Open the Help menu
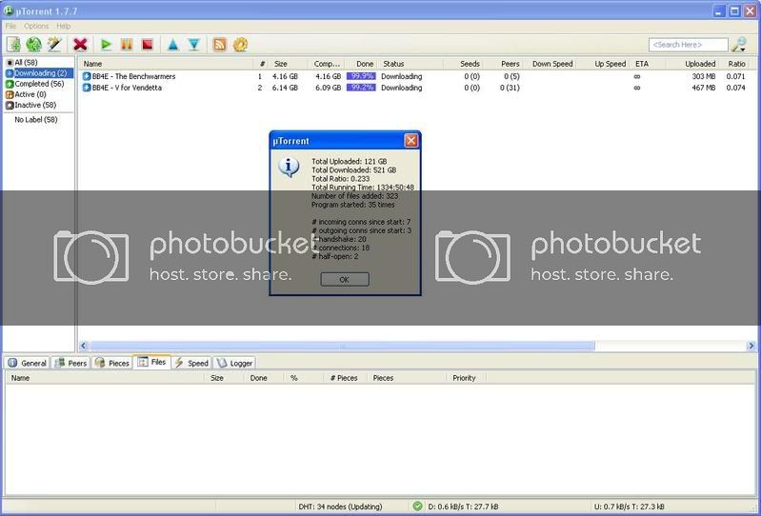The image size is (761, 516). tap(64, 26)
